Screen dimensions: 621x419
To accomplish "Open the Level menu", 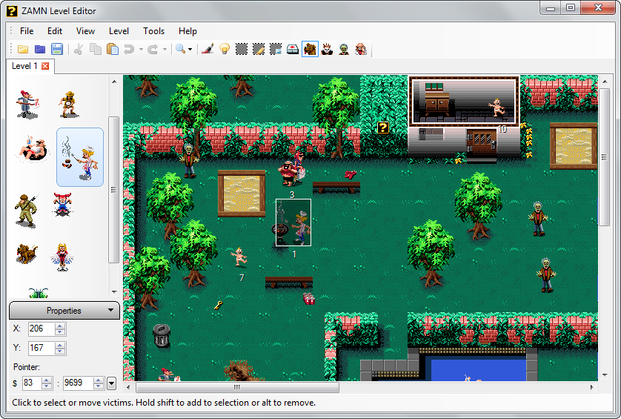I will 119,31.
